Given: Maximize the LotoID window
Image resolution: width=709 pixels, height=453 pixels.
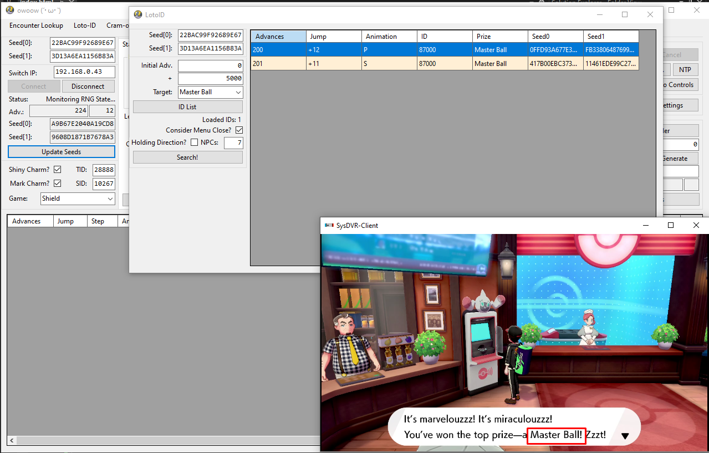Looking at the screenshot, I should coord(625,15).
